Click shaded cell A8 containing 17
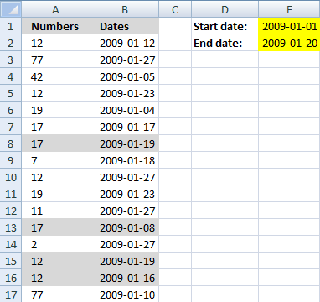This screenshot has height=302, width=320. point(56,143)
